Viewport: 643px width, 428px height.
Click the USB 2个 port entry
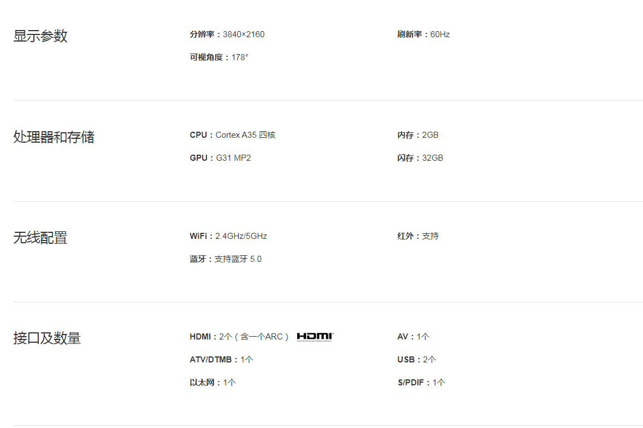[417, 360]
